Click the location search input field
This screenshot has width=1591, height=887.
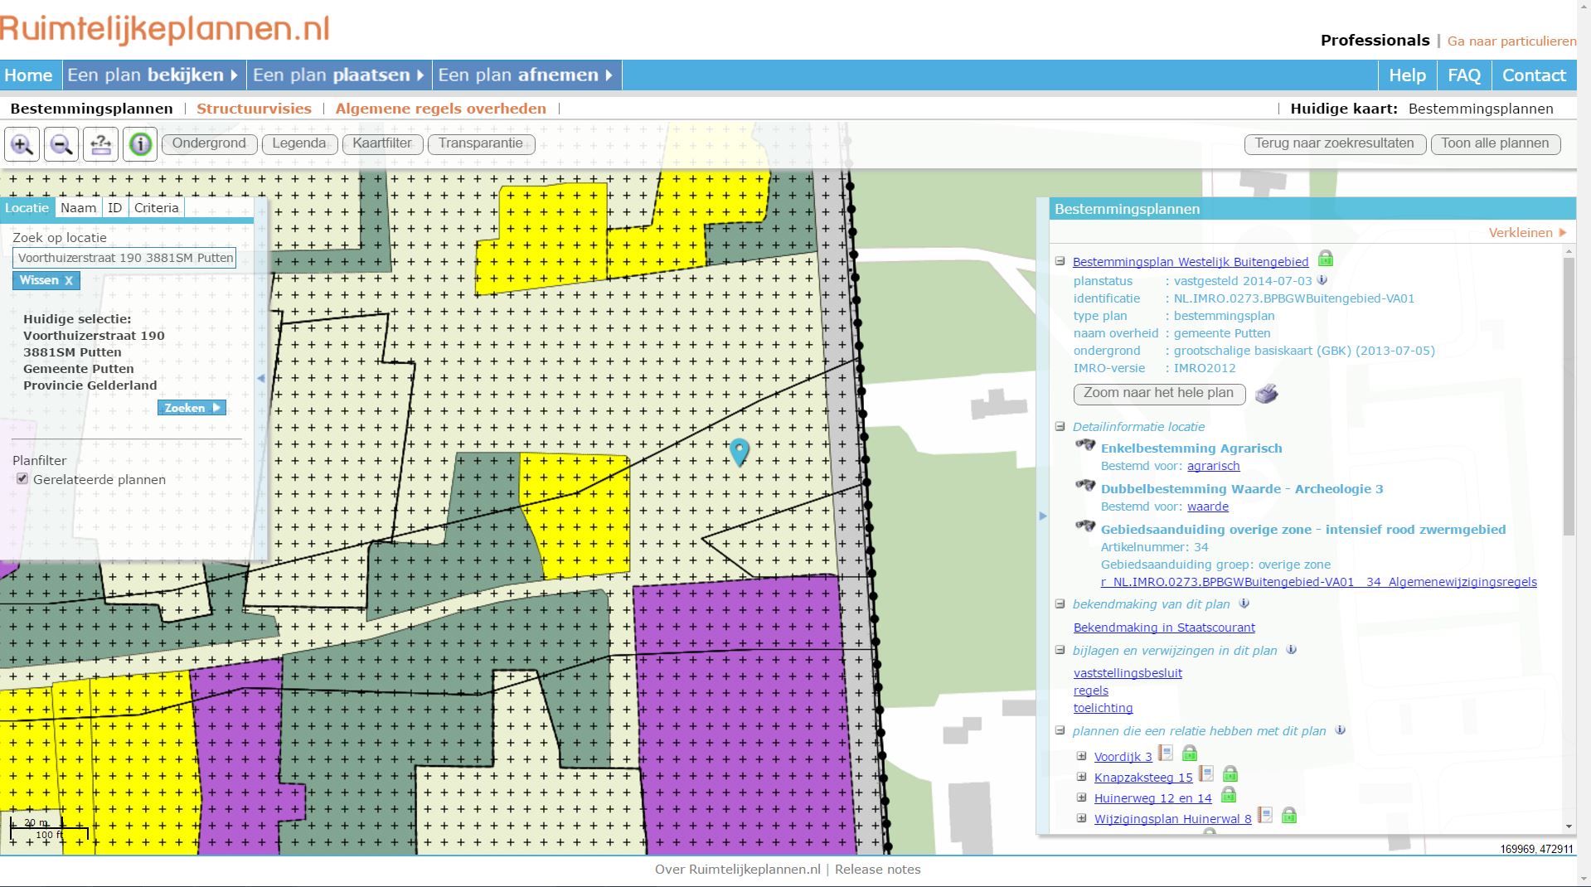[124, 258]
